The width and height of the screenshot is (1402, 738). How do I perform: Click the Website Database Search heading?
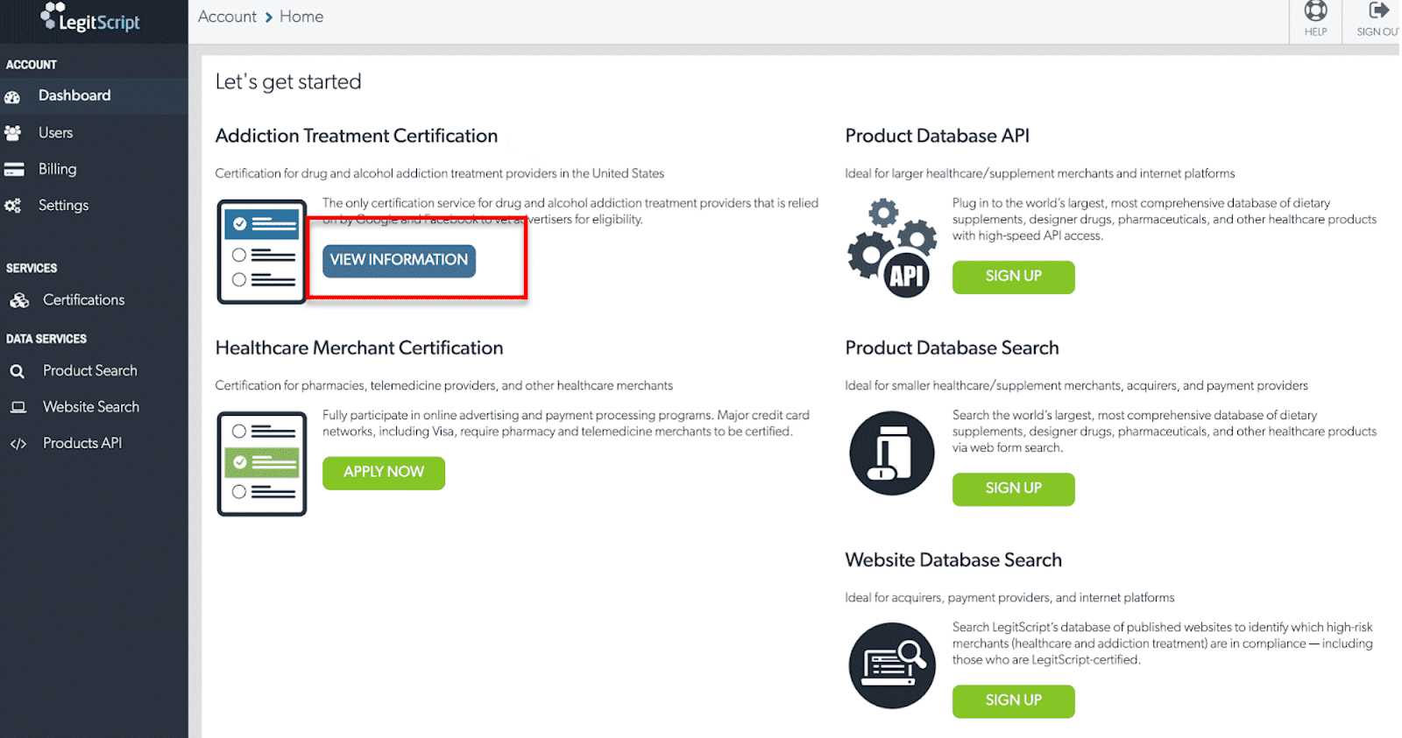pos(953,559)
